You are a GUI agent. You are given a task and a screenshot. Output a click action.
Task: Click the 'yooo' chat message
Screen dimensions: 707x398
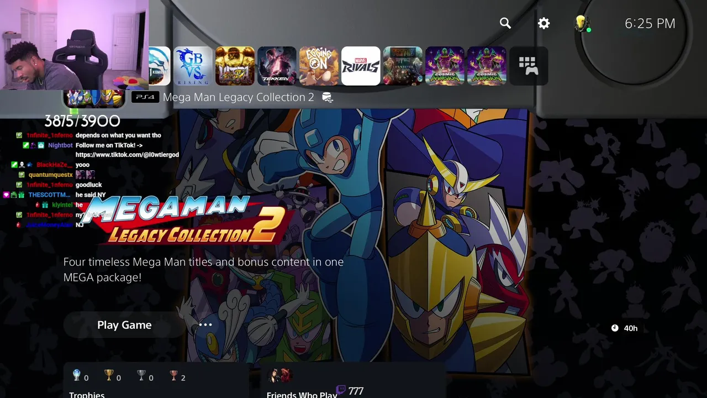click(82, 165)
